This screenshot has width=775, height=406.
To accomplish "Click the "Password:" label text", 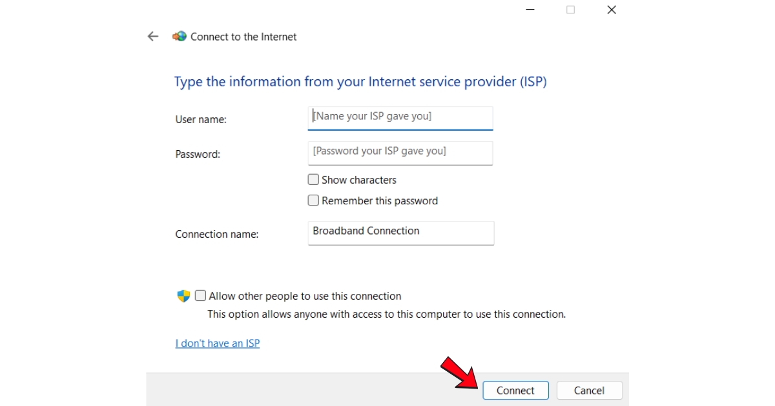I will [x=198, y=155].
